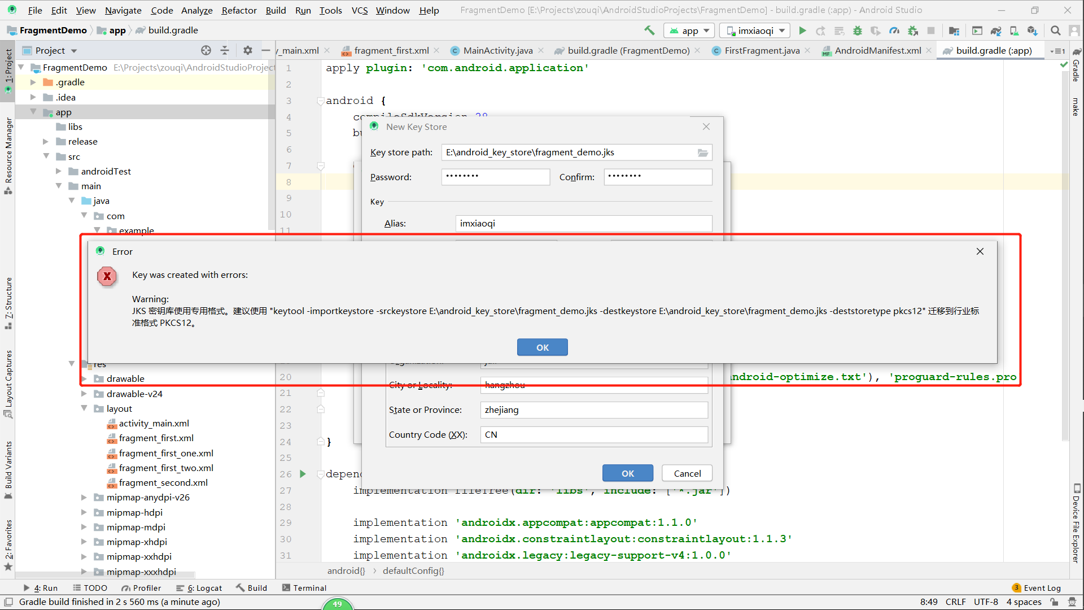1084x610 pixels.
Task: Open the app run configuration dropdown
Action: click(x=689, y=30)
